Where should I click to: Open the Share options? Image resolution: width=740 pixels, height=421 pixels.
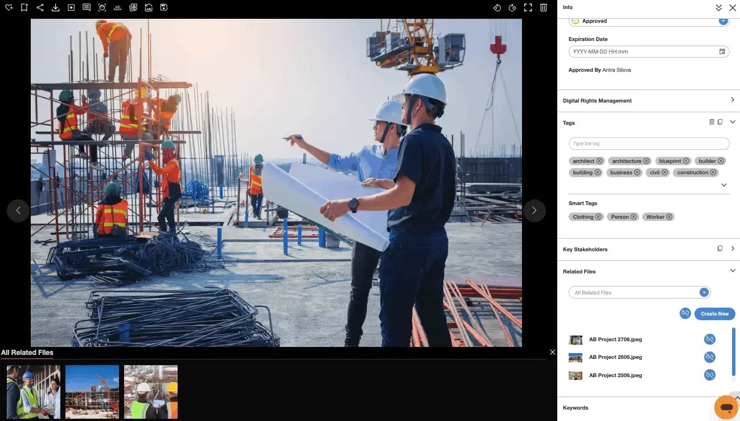click(40, 7)
